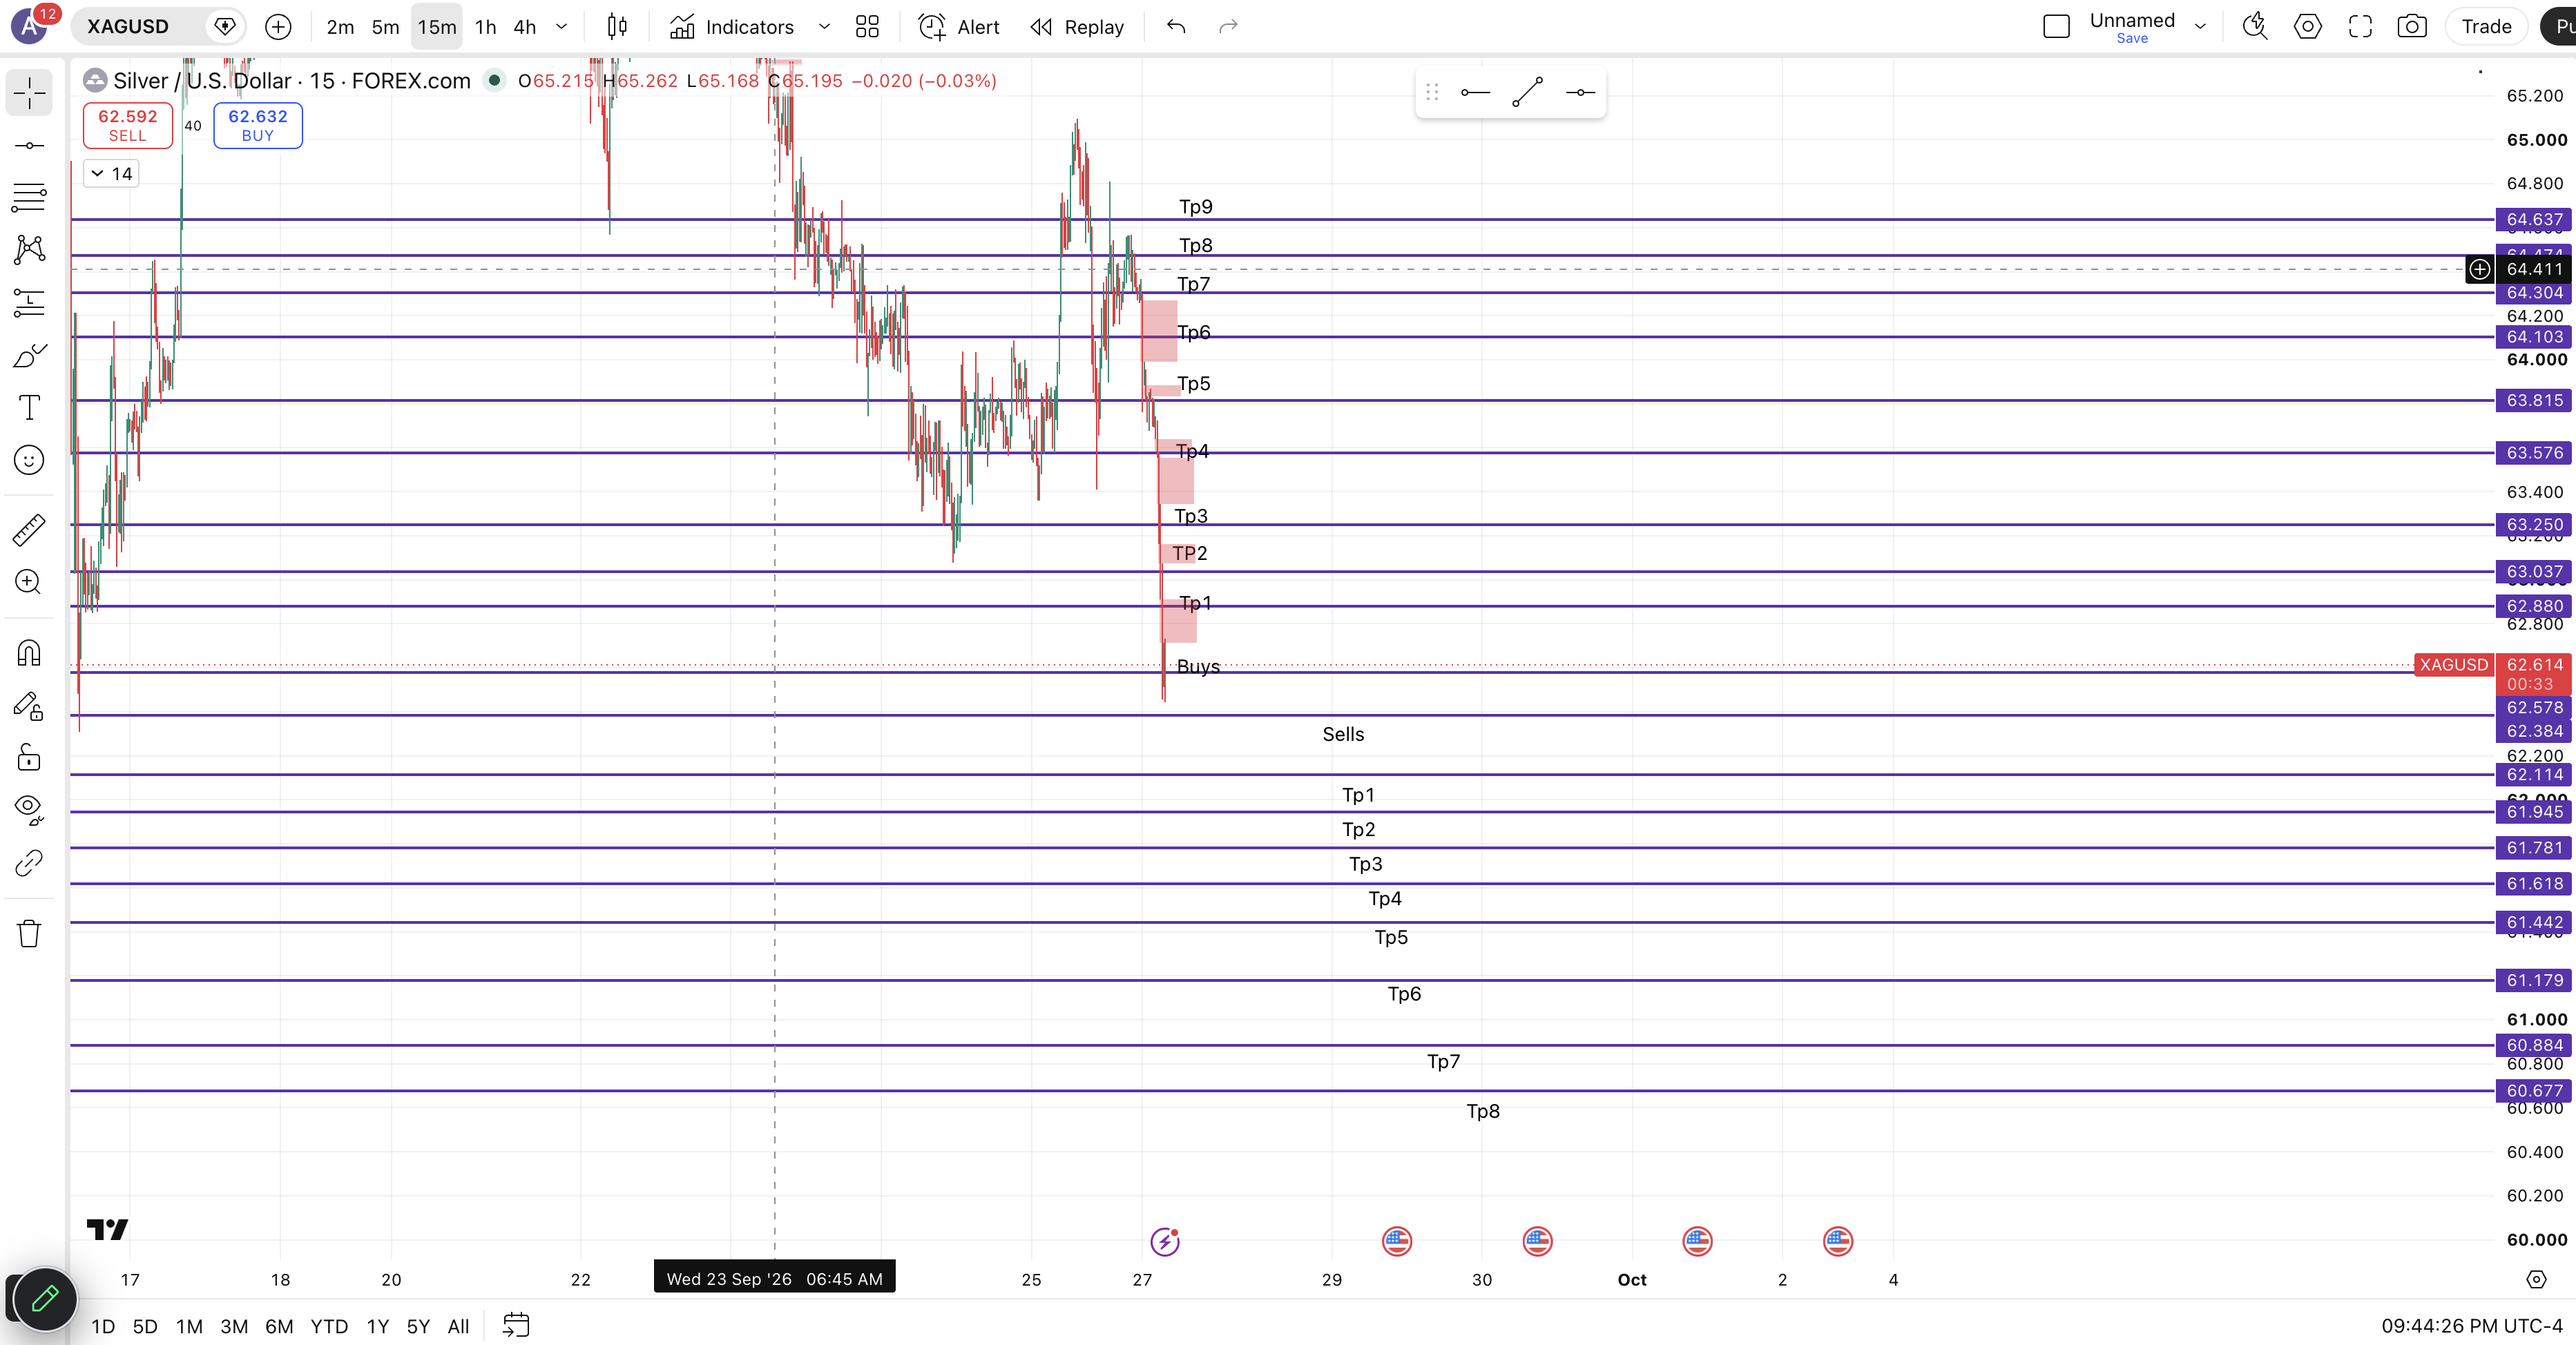Open chart type candlestick selector

point(618,27)
